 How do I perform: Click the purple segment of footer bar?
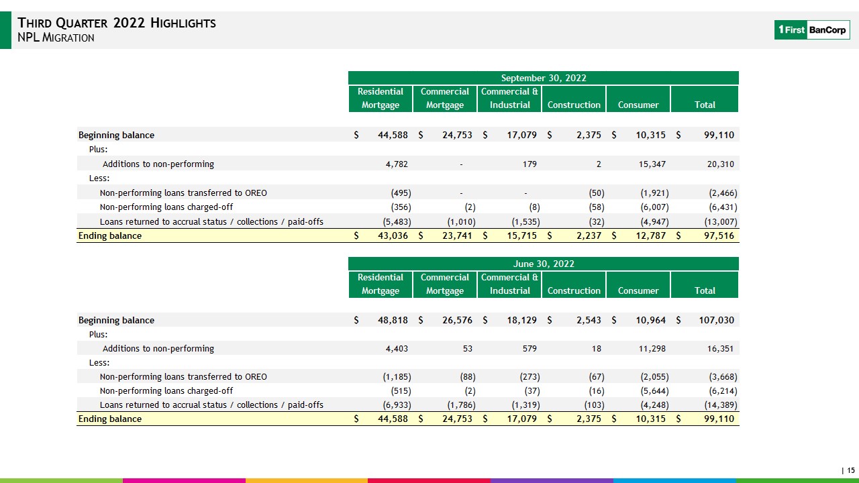552,480
